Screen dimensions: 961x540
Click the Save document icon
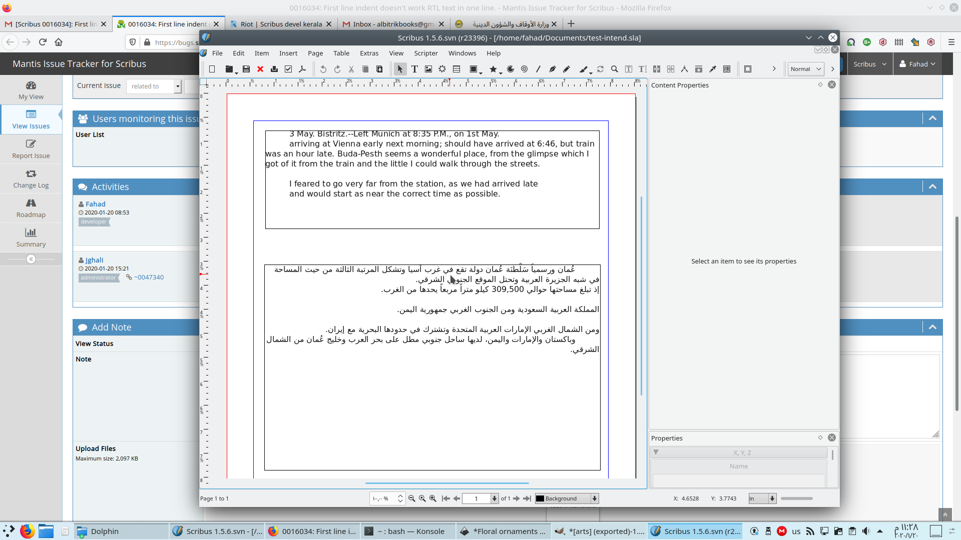(x=246, y=69)
